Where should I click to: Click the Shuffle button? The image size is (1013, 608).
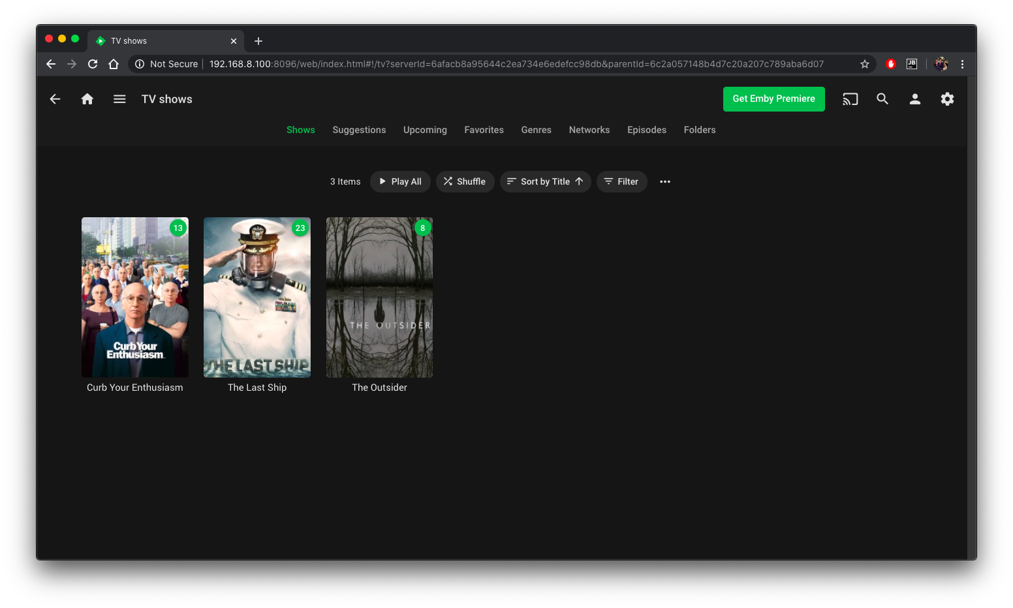[465, 182]
